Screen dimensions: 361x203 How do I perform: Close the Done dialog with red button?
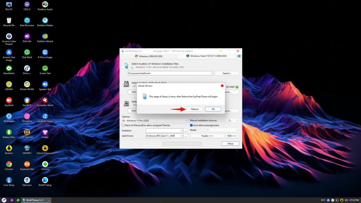(x=222, y=86)
